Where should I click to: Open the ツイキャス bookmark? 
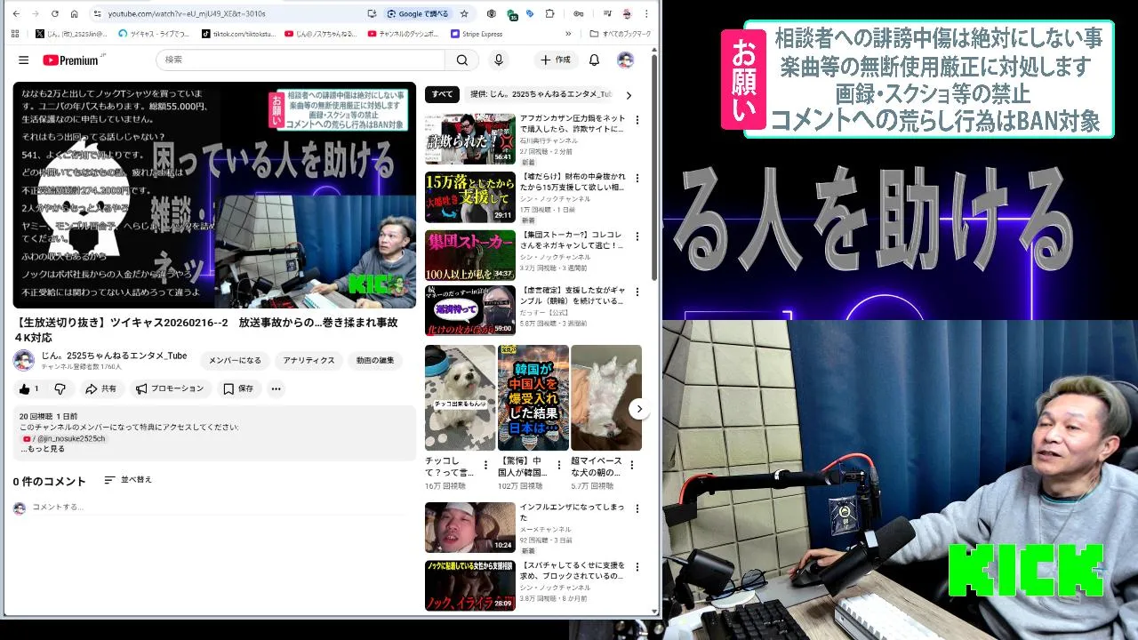(154, 34)
